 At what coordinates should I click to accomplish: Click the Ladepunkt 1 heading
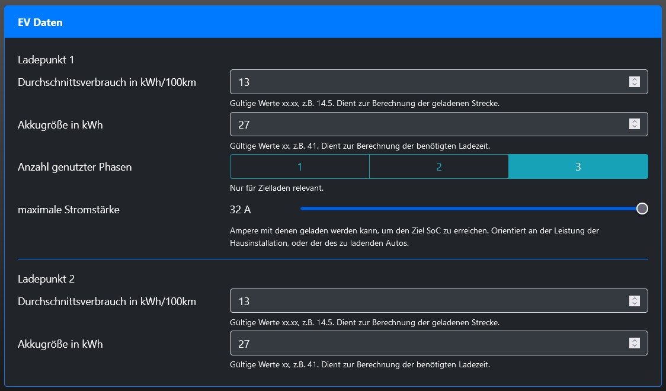pyautogui.click(x=46, y=60)
